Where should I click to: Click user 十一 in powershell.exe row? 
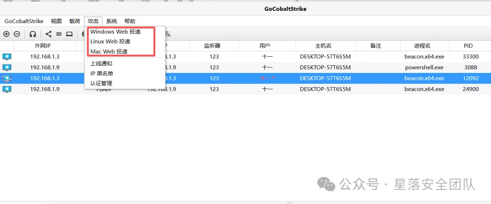click(267, 68)
